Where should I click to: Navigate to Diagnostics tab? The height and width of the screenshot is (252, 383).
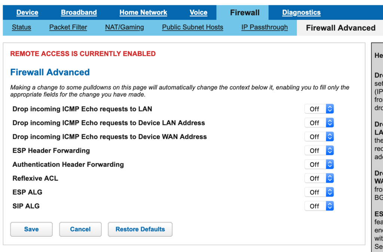pyautogui.click(x=301, y=12)
